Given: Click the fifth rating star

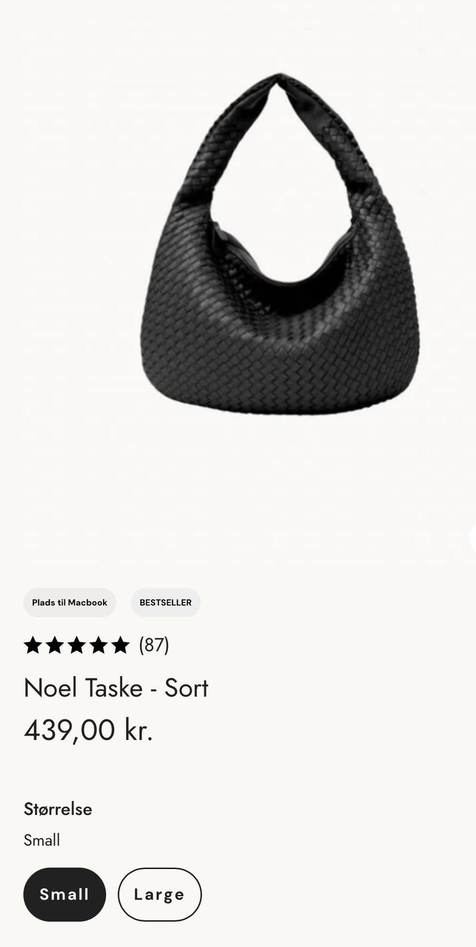Looking at the screenshot, I should [120, 645].
